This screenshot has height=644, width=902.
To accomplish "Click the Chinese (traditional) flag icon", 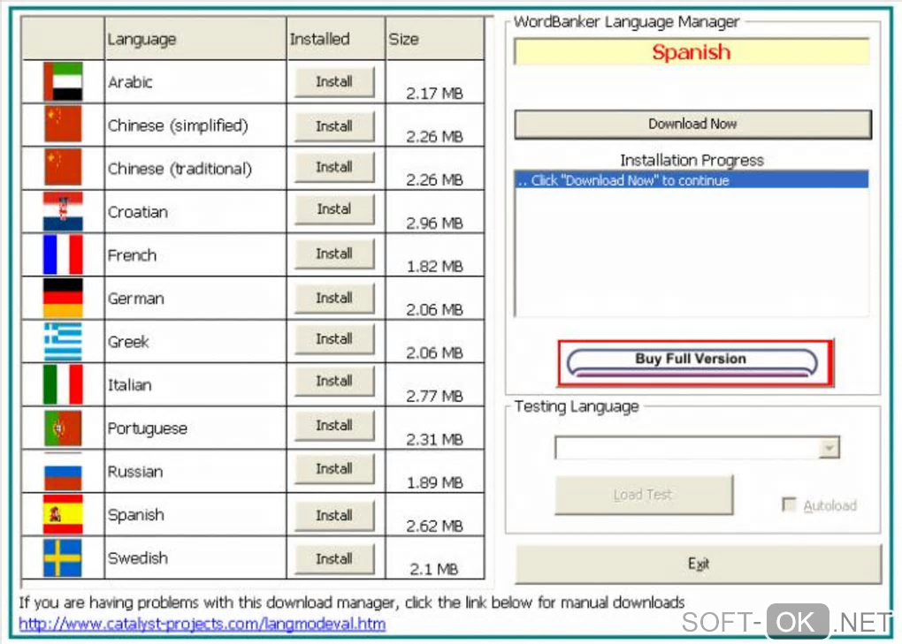I will pos(63,167).
